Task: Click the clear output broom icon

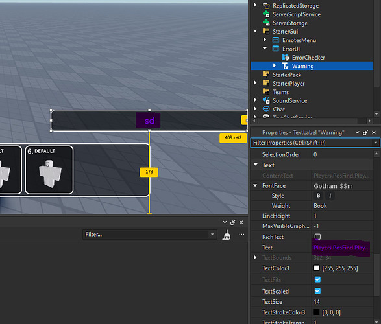Action: (x=227, y=235)
